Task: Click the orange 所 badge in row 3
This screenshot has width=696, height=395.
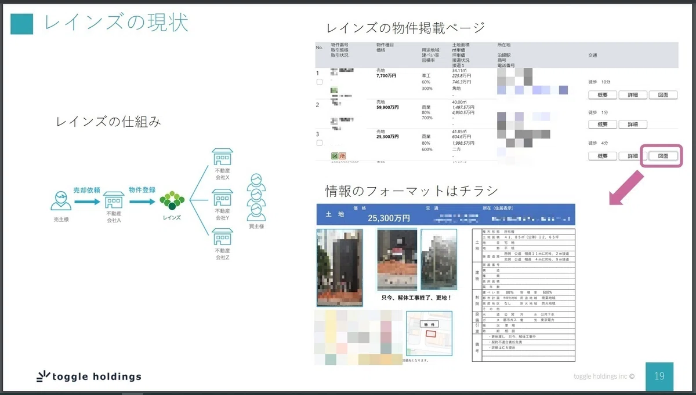Action: pyautogui.click(x=343, y=155)
